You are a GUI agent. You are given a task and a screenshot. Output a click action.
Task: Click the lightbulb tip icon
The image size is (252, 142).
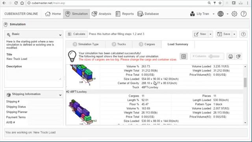pyautogui.click(x=72, y=56)
